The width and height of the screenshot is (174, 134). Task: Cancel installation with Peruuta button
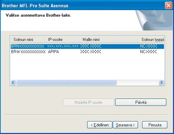(155, 125)
